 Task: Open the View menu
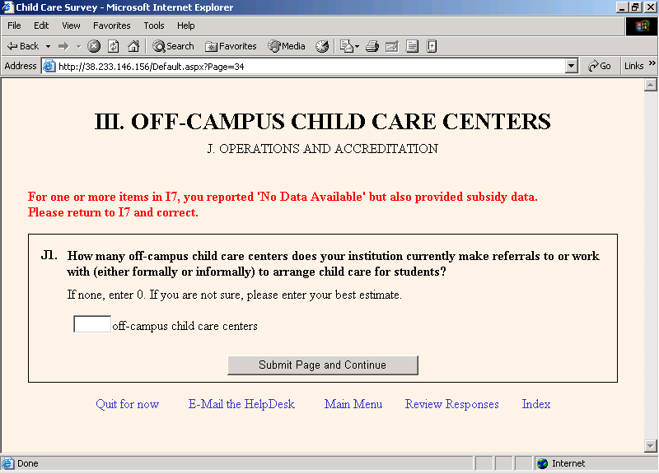[x=71, y=26]
